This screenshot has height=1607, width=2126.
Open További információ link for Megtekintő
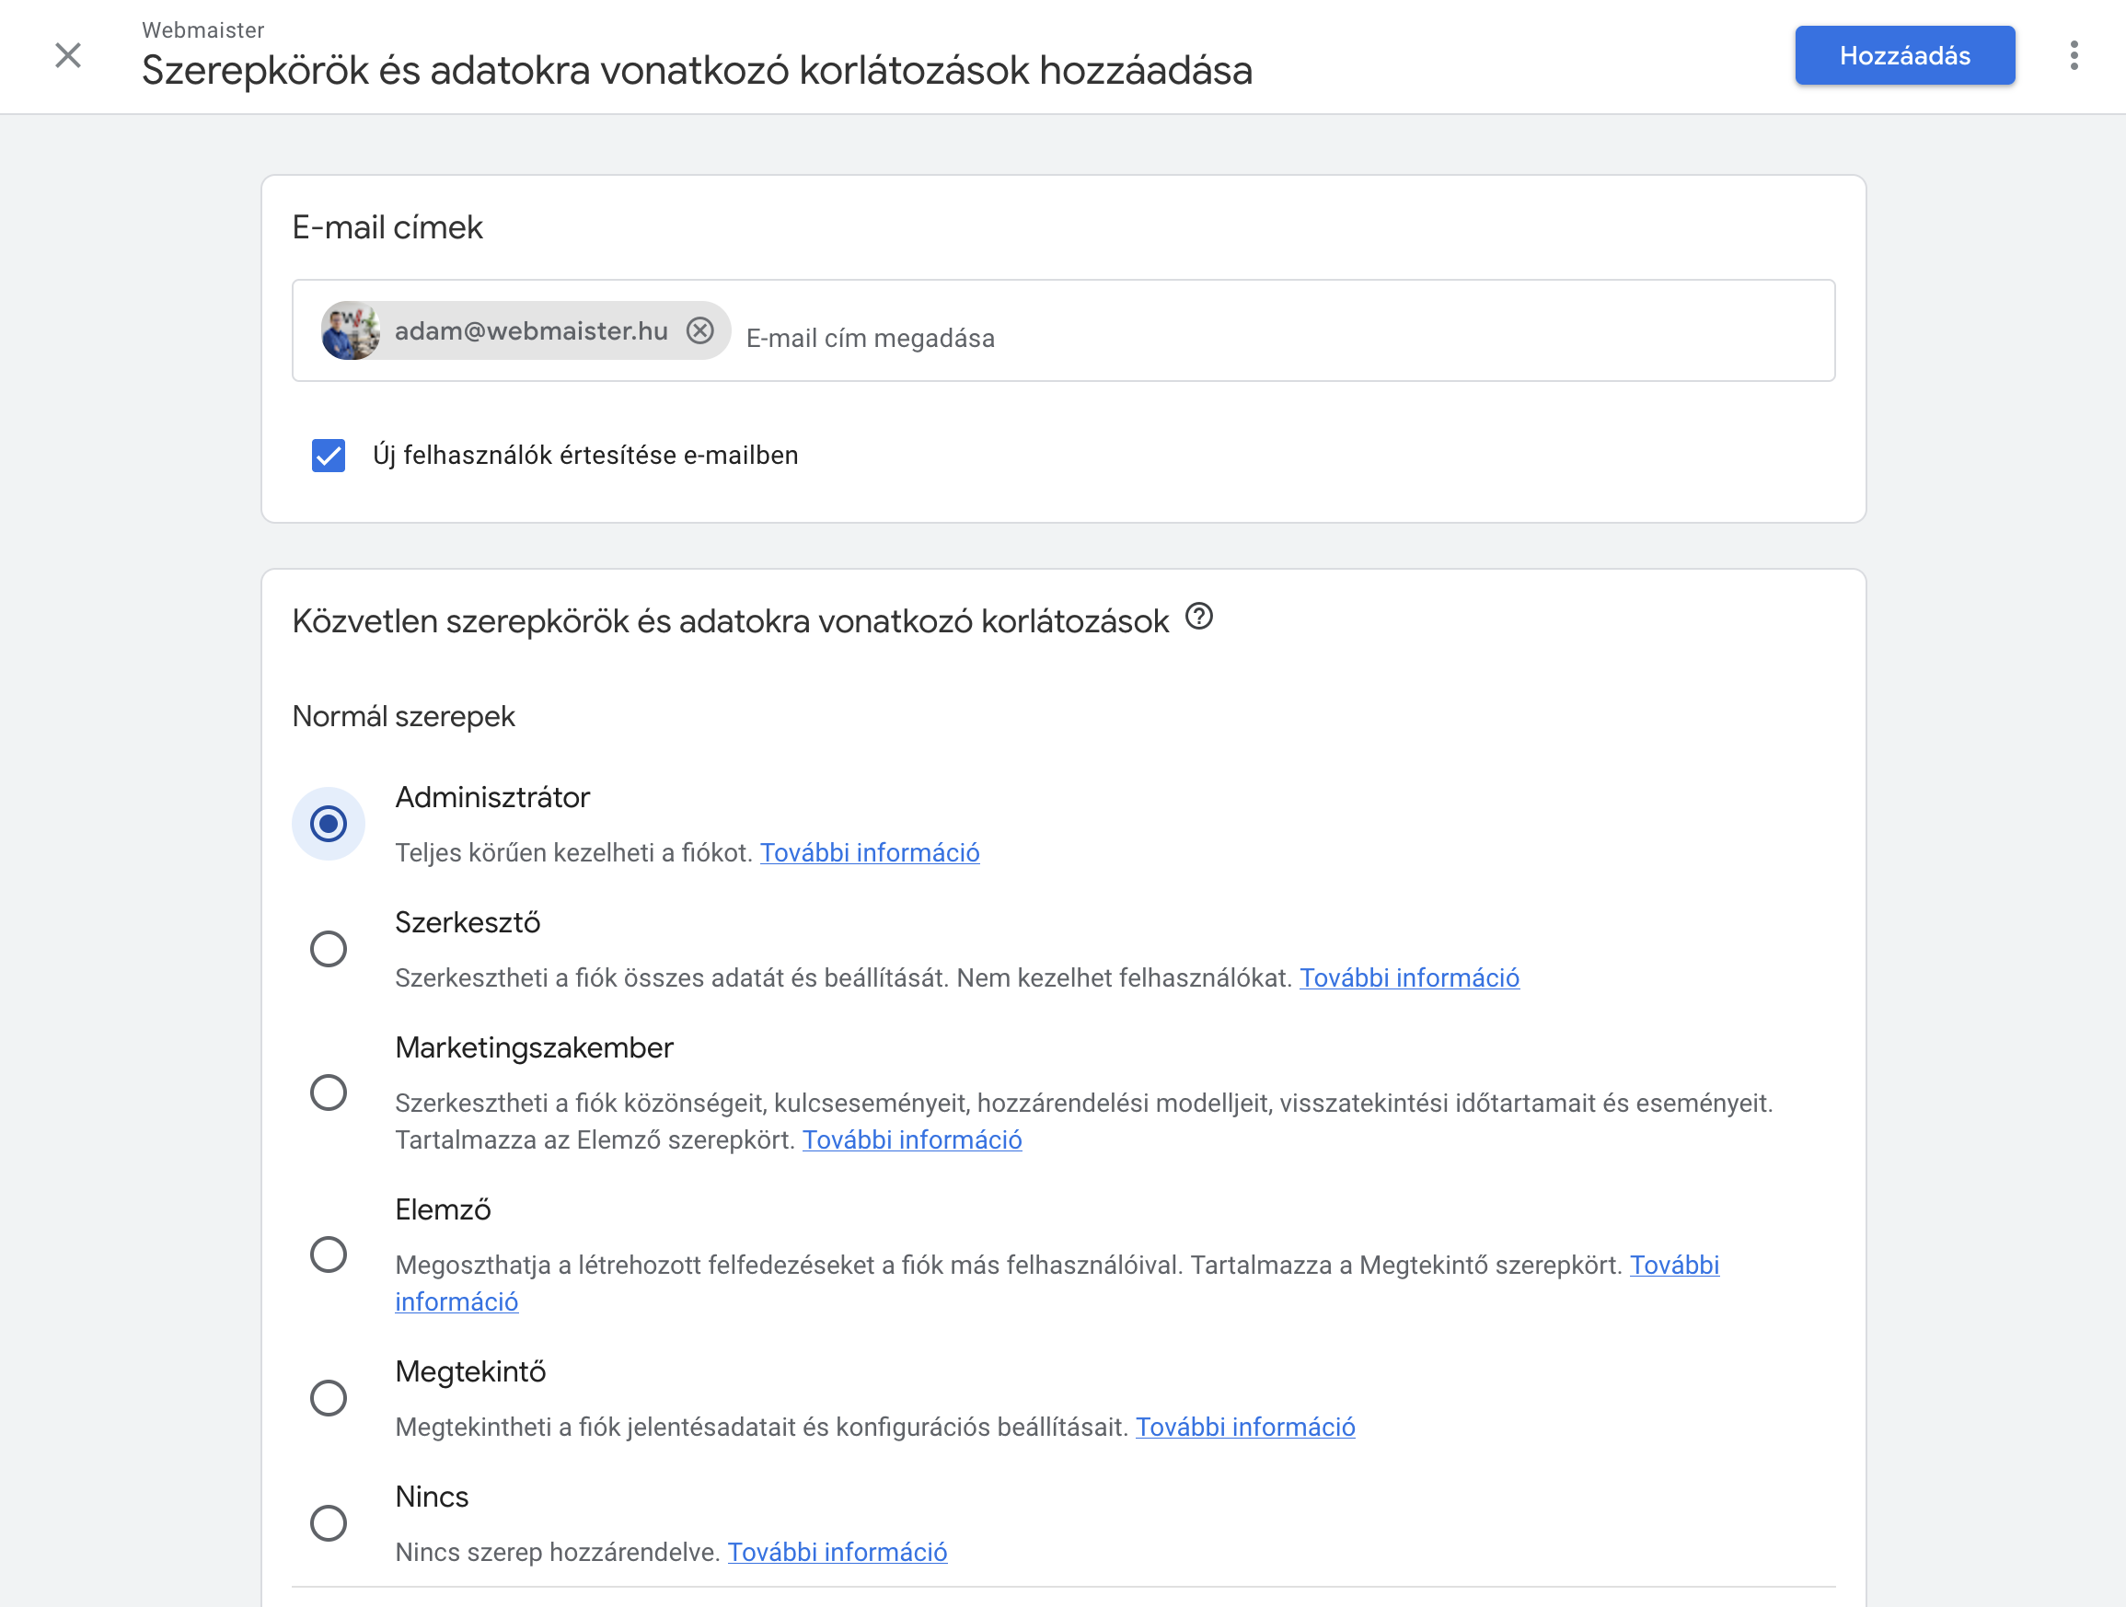[x=1245, y=1428]
